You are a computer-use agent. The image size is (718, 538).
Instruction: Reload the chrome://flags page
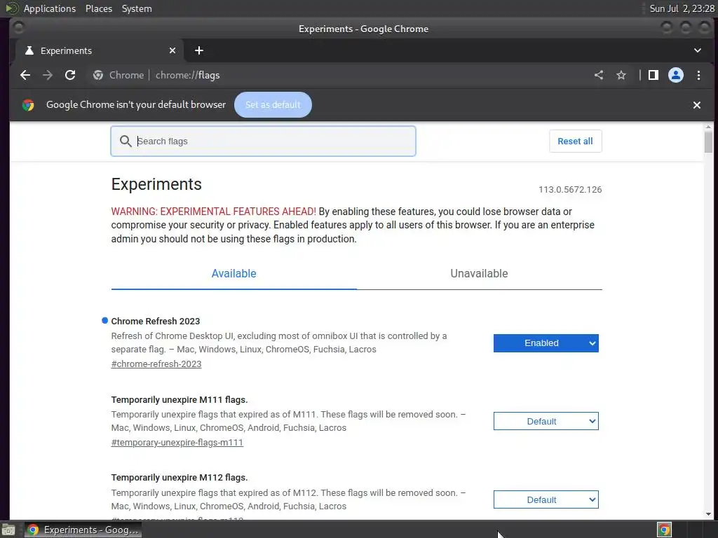[70, 75]
